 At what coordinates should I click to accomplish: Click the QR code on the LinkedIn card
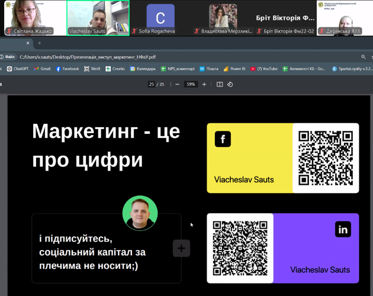[x=240, y=249]
